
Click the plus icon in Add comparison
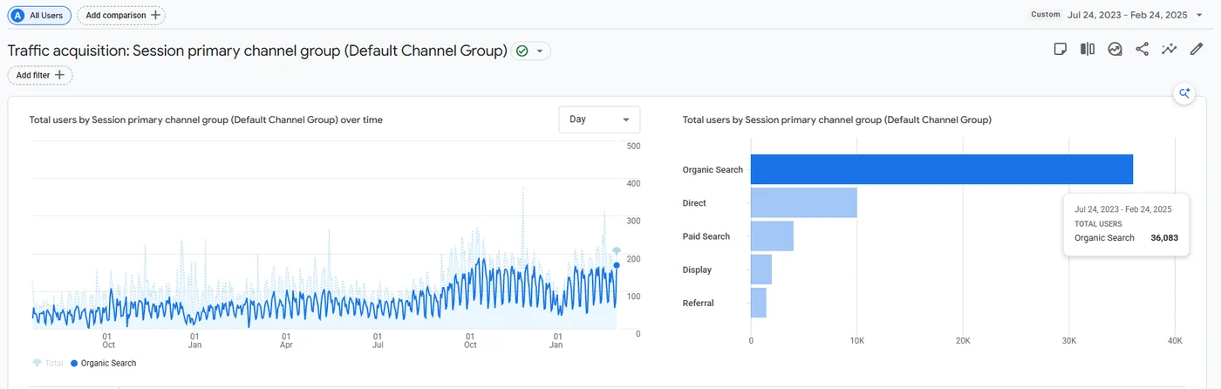(155, 15)
